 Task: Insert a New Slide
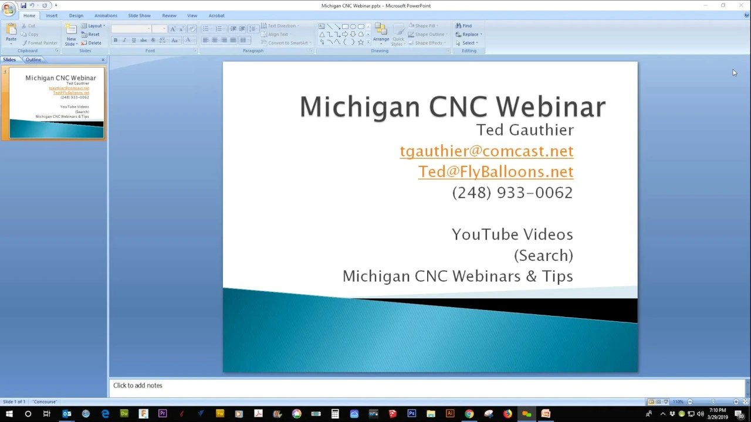point(71,35)
